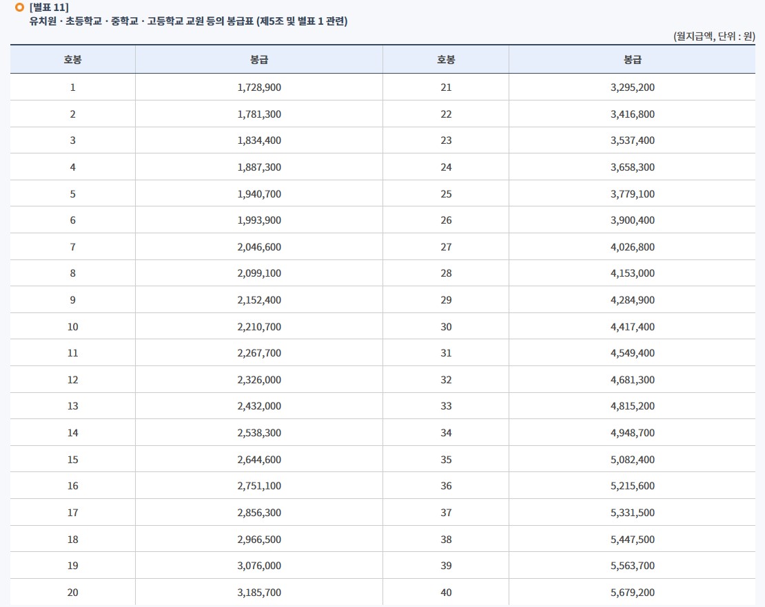
Task: Click 호봉 number 30 cell
Action: tap(446, 327)
